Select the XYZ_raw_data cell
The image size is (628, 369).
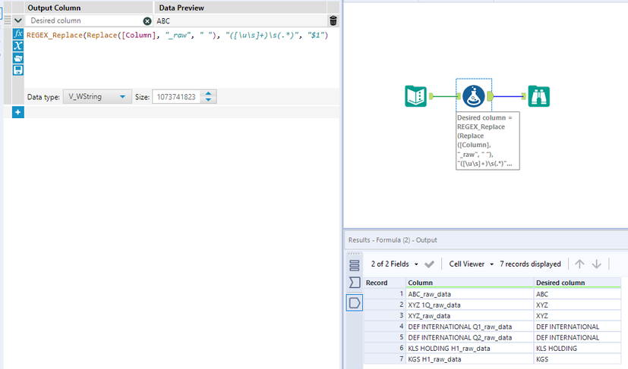pyautogui.click(x=469, y=316)
